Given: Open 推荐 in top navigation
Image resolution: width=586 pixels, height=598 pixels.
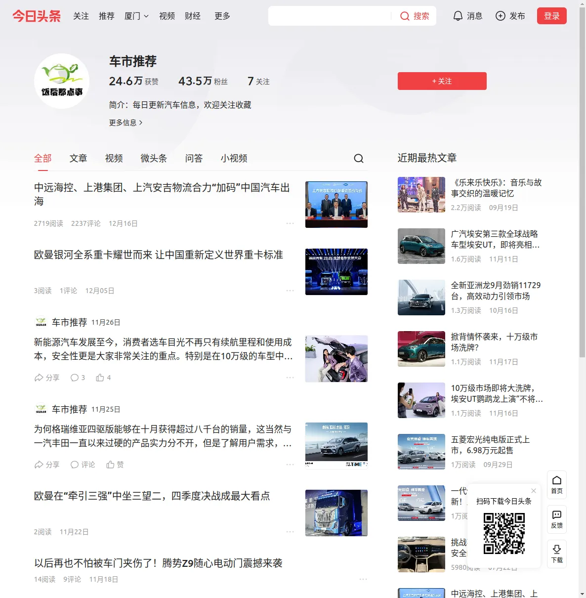Looking at the screenshot, I should pos(107,16).
